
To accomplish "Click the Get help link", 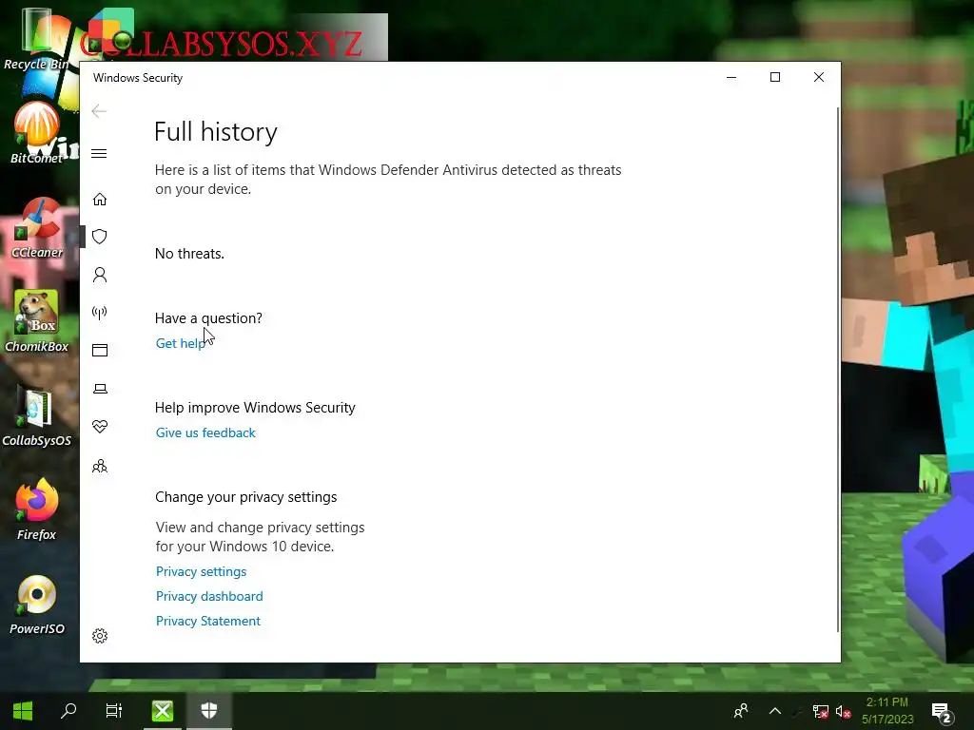I will 180,343.
